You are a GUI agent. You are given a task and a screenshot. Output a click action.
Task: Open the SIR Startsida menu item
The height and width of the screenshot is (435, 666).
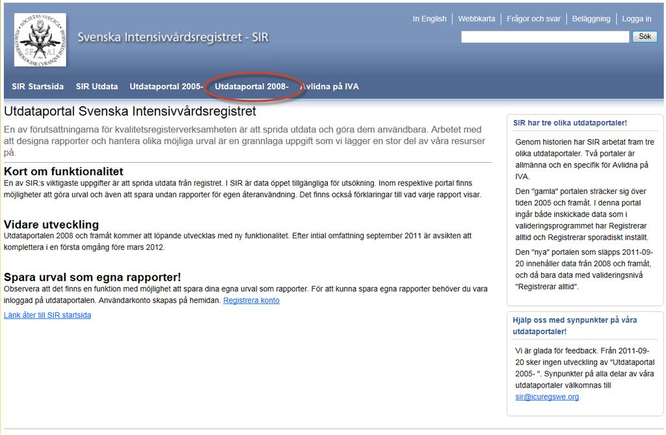tap(38, 87)
